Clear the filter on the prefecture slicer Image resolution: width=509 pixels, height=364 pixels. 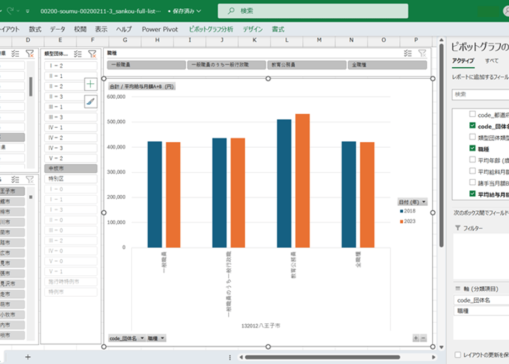pos(30,53)
